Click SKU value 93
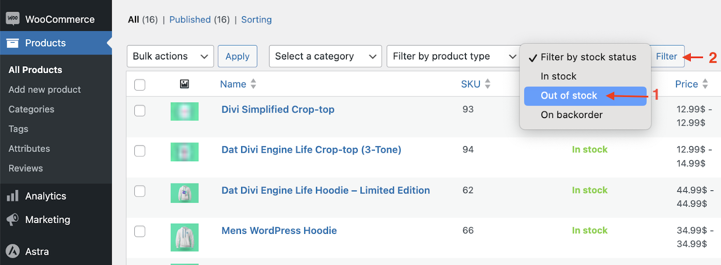Screen dimensions: 721x265 pyautogui.click(x=468, y=109)
